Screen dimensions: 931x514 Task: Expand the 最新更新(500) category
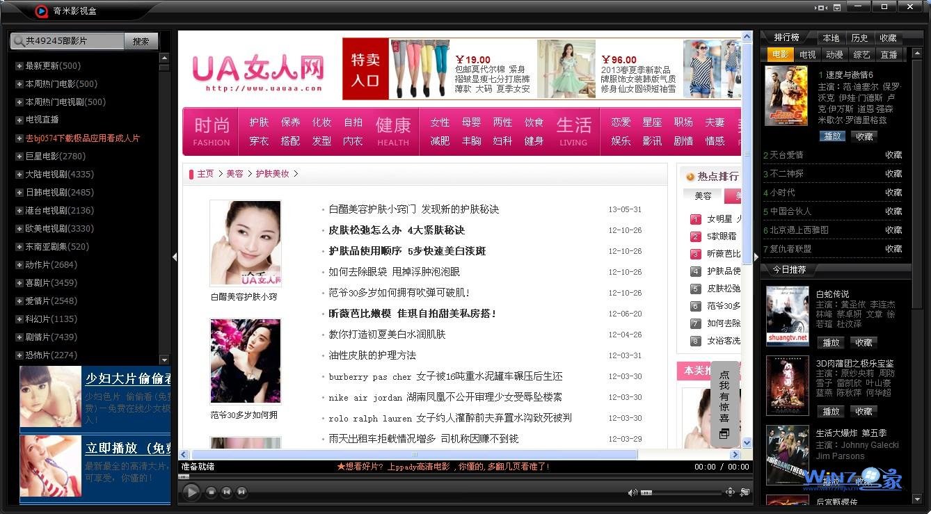point(19,66)
